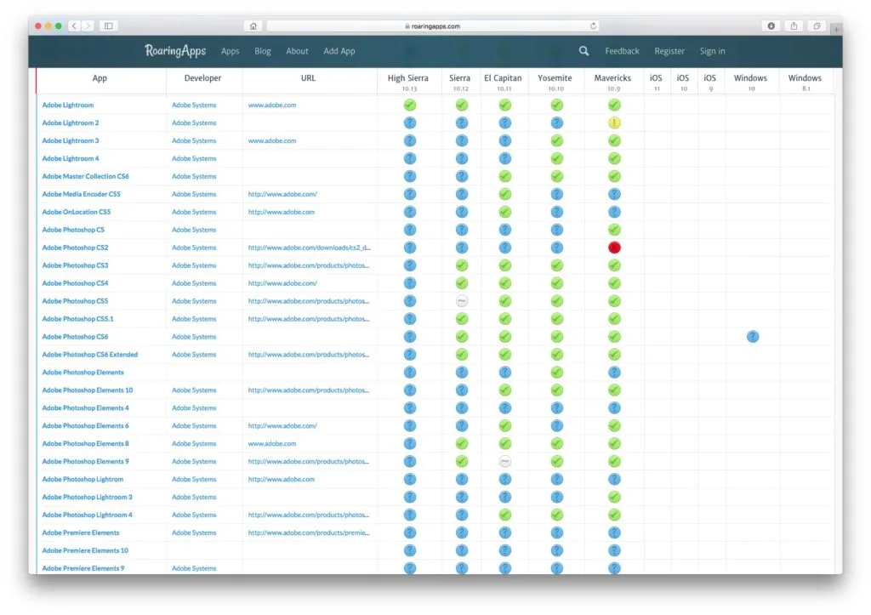Toggle Safari sidebar button
The height and width of the screenshot is (615, 871).
click(x=108, y=26)
